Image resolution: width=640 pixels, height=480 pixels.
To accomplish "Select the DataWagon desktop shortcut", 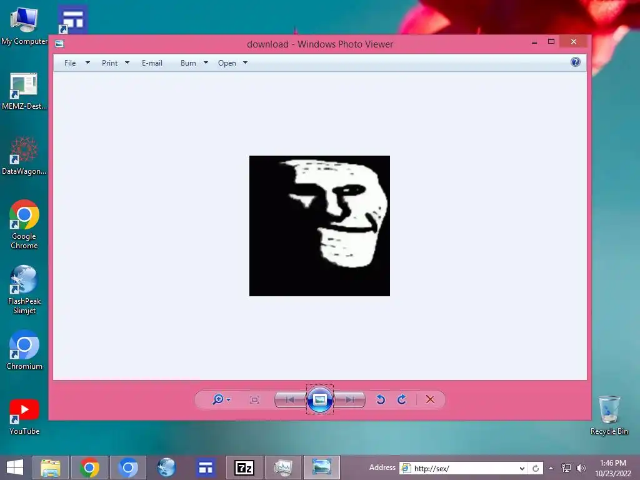I will point(24,156).
